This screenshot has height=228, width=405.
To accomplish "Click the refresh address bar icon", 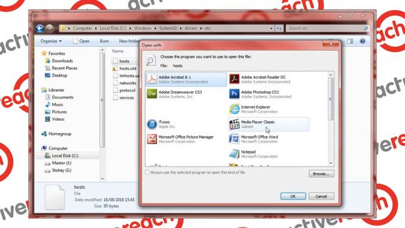I will [x=279, y=28].
